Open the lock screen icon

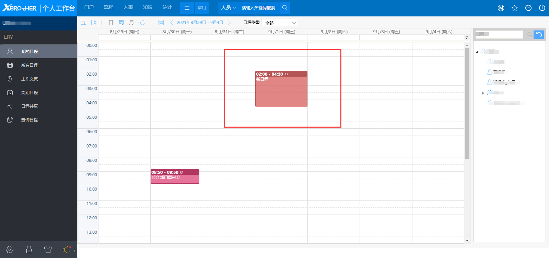[29, 250]
